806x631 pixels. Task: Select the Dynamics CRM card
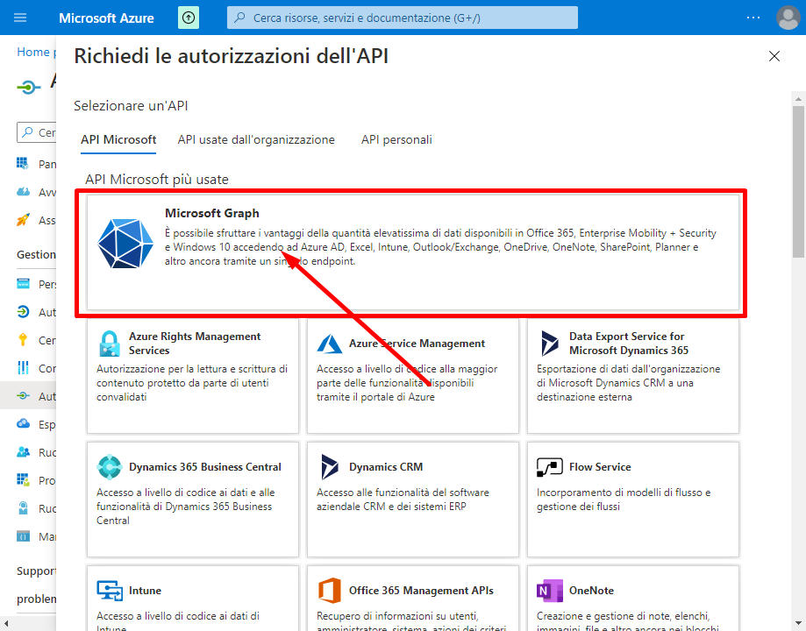(x=413, y=500)
